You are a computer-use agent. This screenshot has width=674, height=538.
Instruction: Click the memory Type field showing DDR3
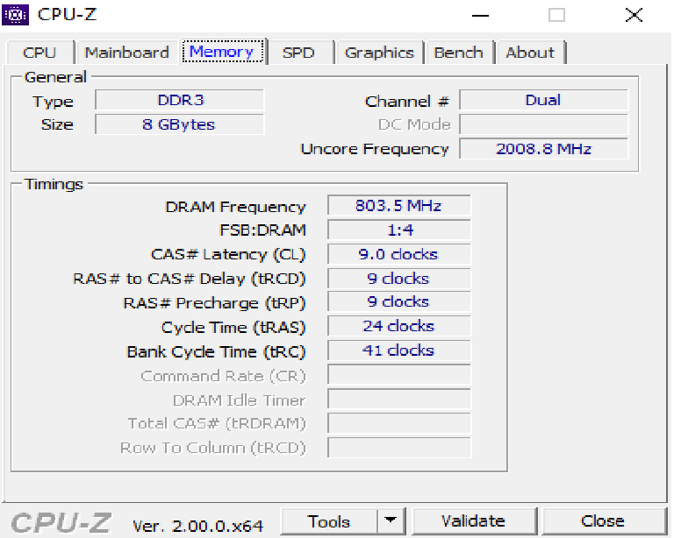pos(180,101)
